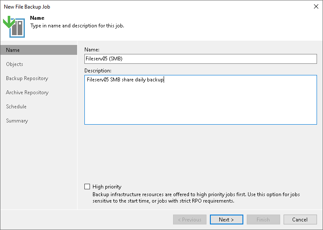This screenshot has height=230, width=323.
Task: Go to the Objects step
Action: click(x=15, y=64)
